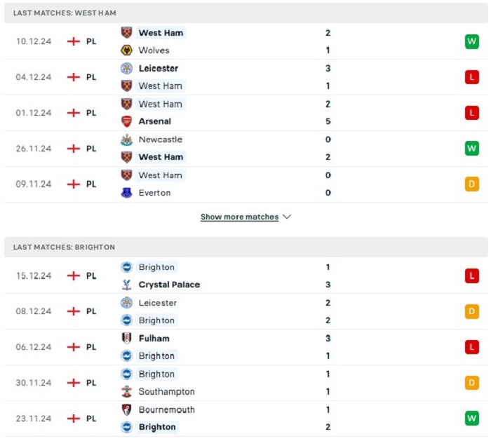Click the Show more matches link

tap(240, 217)
